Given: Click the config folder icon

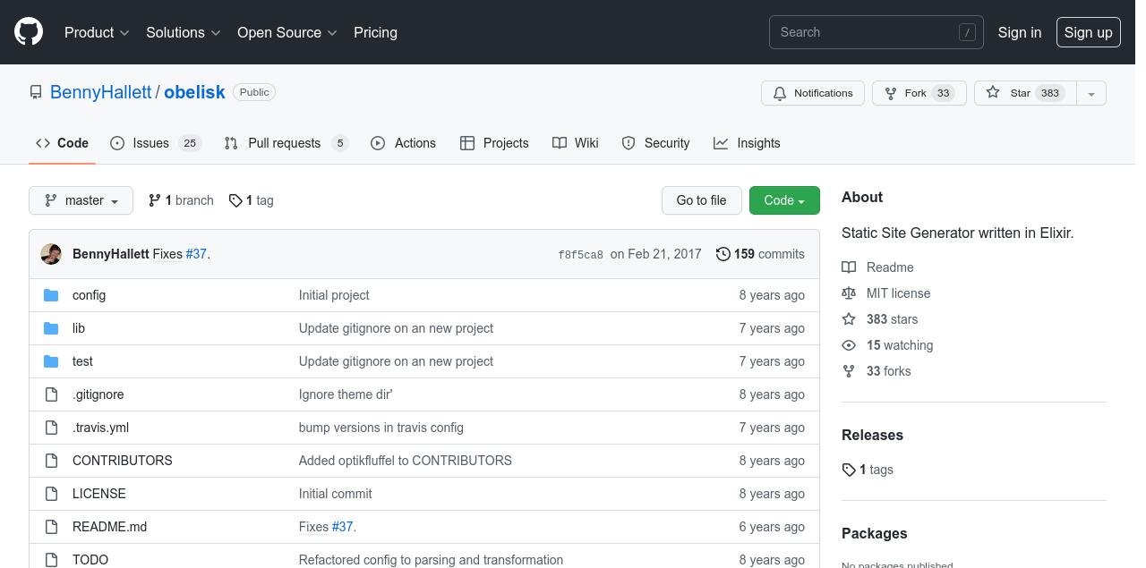Looking at the screenshot, I should (51, 295).
